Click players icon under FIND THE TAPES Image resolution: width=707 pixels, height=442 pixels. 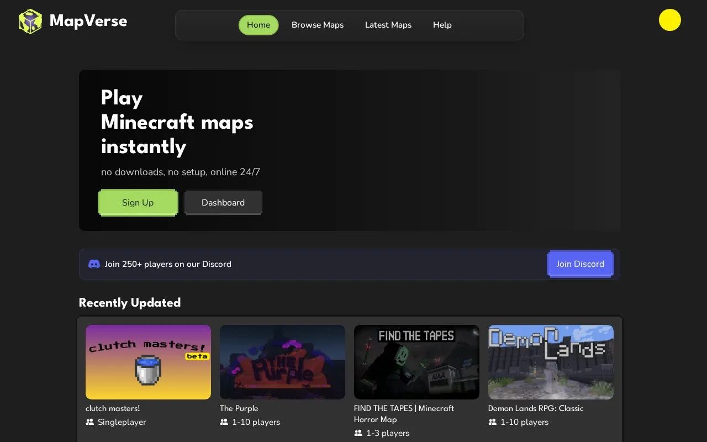click(x=358, y=433)
